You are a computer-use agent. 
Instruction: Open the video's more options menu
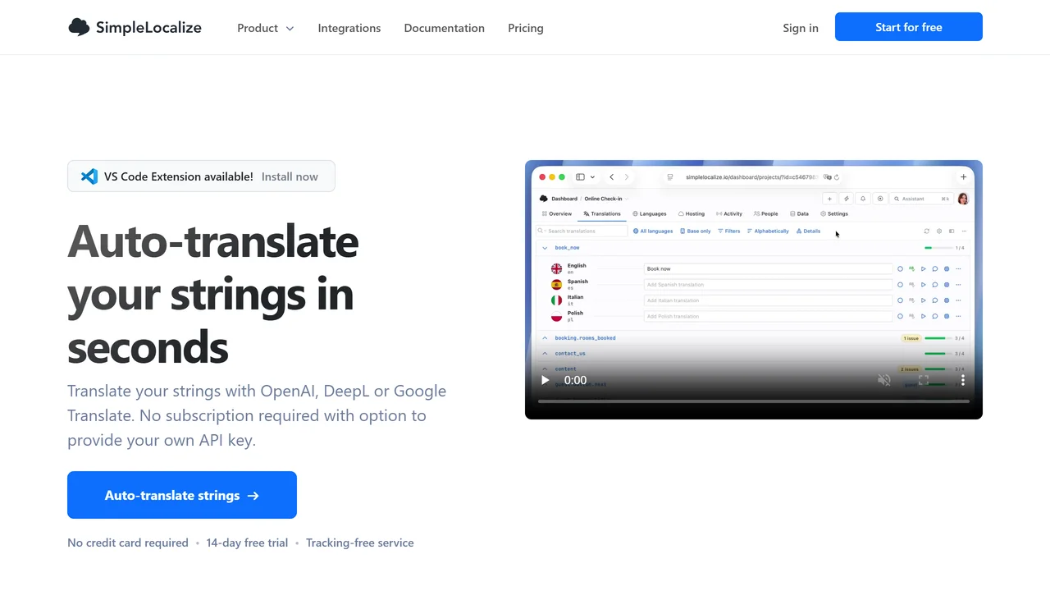click(x=963, y=380)
